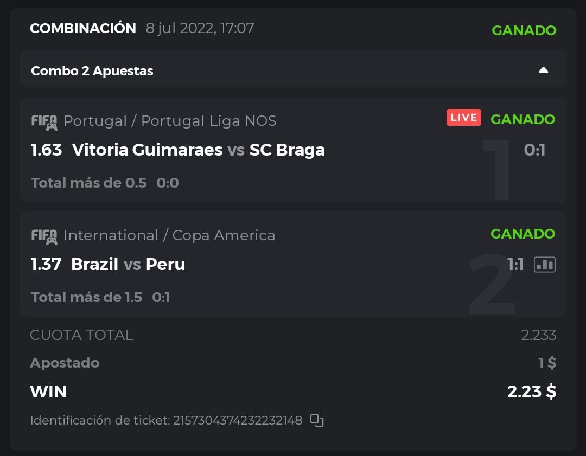Image resolution: width=586 pixels, height=456 pixels.
Task: Click the ticket identification number text
Action: click(166, 420)
